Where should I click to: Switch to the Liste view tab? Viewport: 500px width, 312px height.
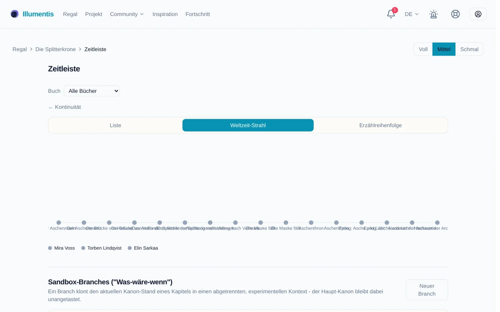tap(115, 125)
